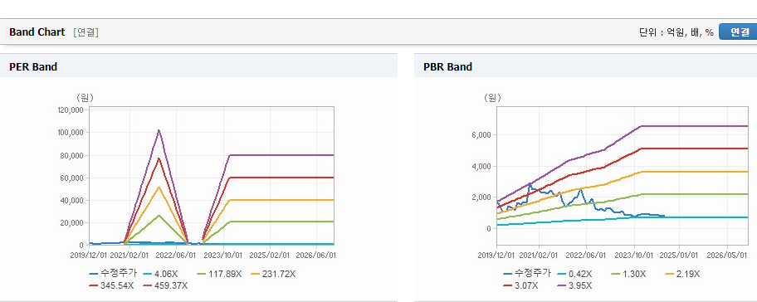Viewport: 757px width, 302px height.
Task: Click the 2026/05/01 x-axis label
Action: (x=726, y=255)
